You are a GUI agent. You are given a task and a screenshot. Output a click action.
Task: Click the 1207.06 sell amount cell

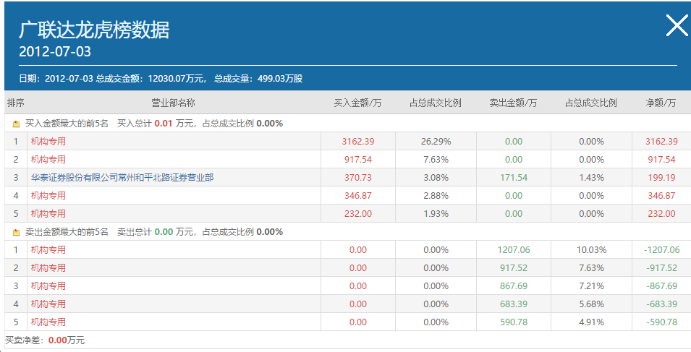pyautogui.click(x=514, y=249)
